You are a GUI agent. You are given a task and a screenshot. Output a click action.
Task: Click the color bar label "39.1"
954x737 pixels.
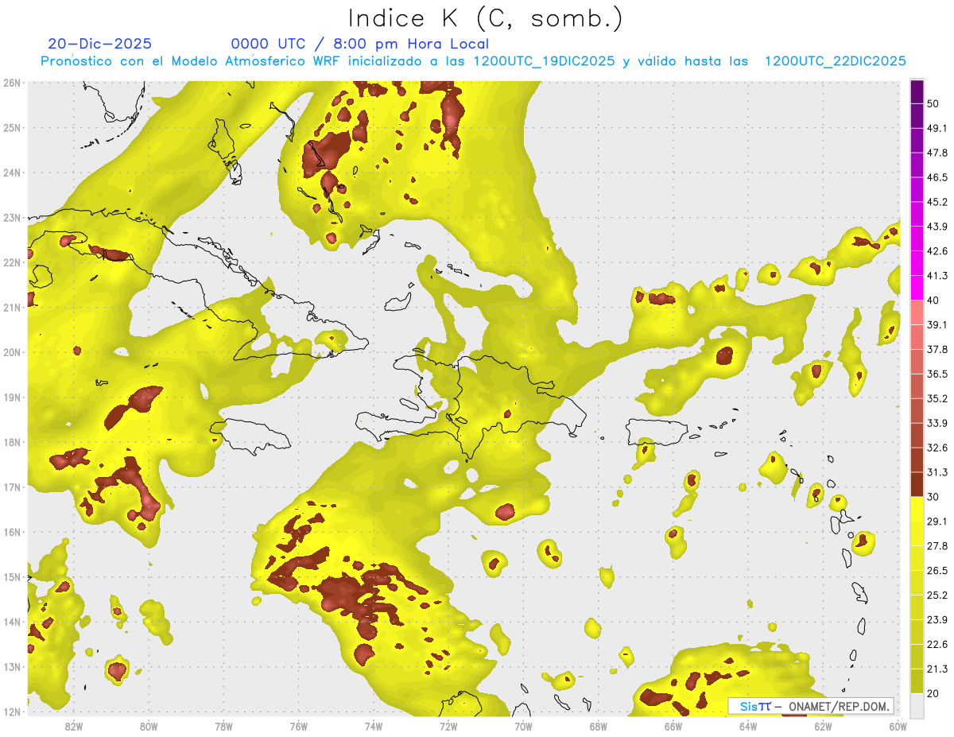937,325
